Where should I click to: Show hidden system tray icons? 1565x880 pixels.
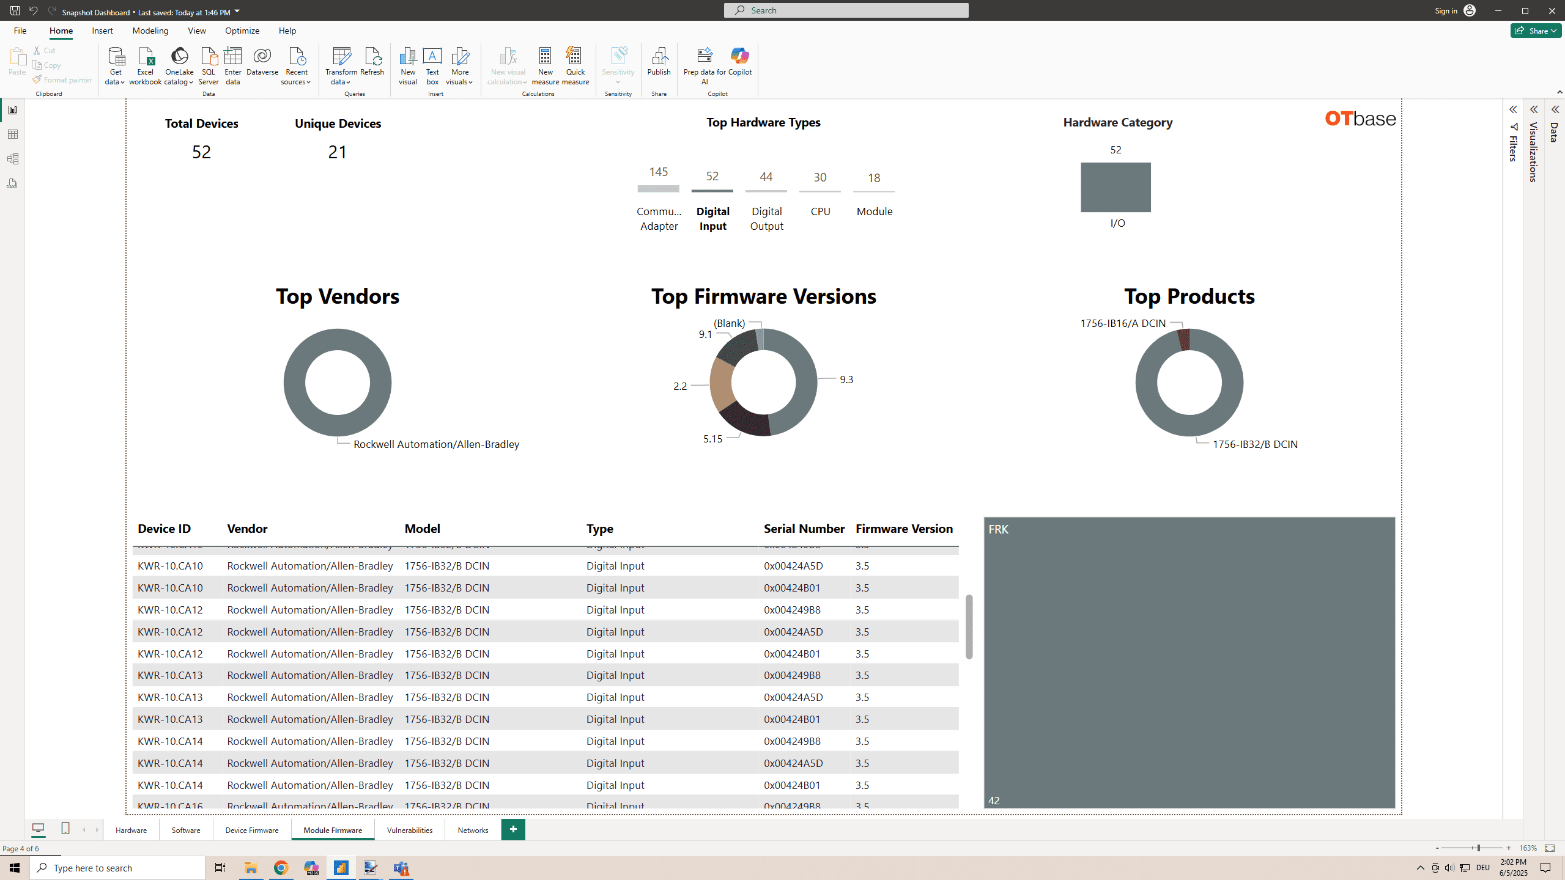coord(1421,868)
